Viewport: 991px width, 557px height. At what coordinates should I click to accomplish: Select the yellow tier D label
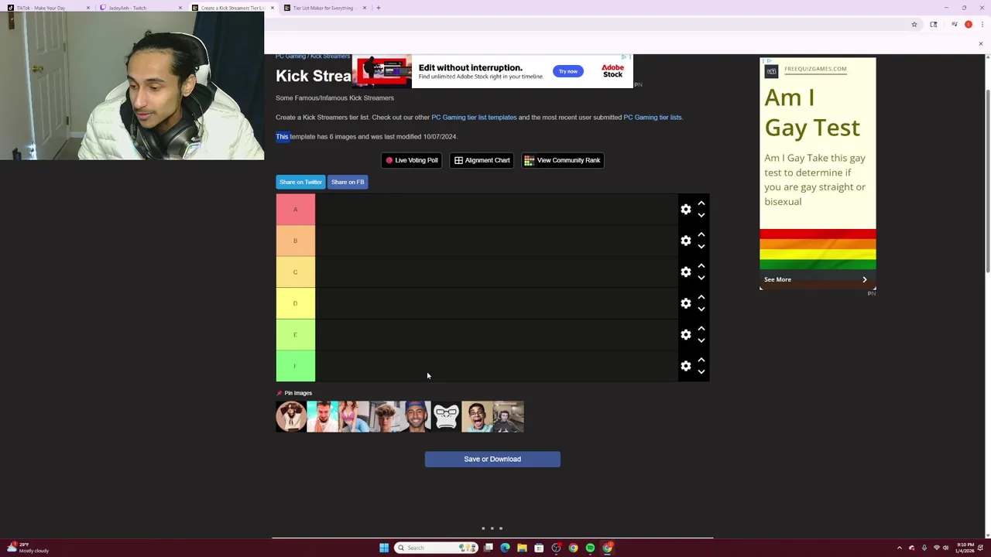pos(295,303)
